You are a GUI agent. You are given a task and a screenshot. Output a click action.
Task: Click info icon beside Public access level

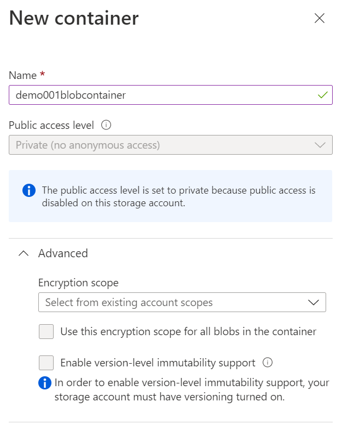(107, 125)
